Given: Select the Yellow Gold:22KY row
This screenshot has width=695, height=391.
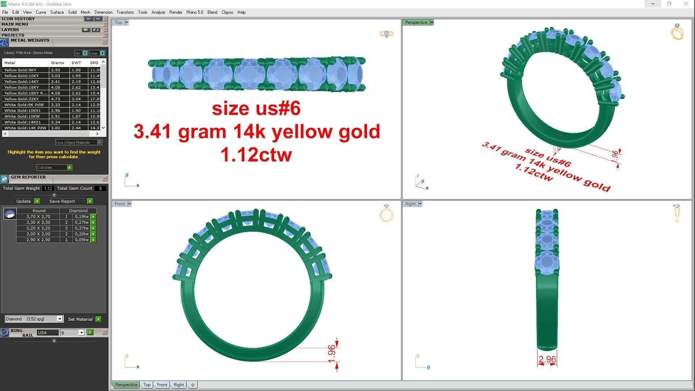Looking at the screenshot, I should point(51,99).
